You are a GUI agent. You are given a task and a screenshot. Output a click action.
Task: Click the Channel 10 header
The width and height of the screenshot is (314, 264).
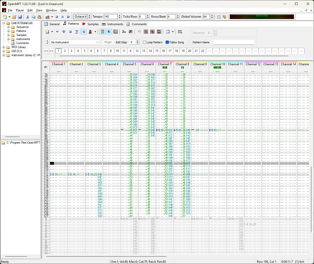tap(218, 64)
